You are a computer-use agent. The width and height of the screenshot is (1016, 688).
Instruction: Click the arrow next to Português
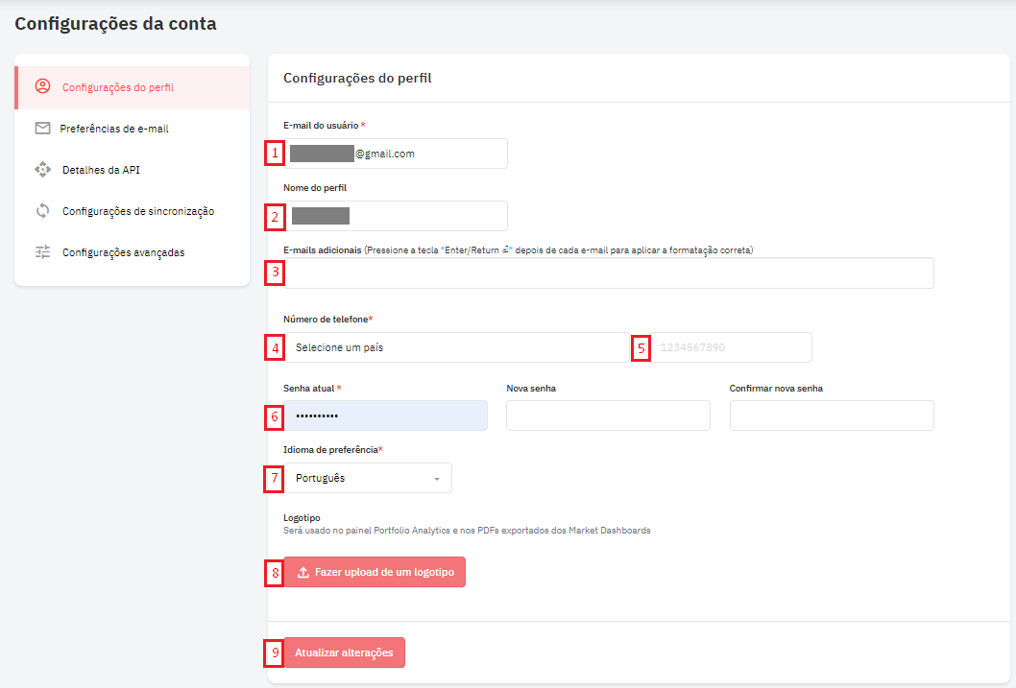coord(437,479)
